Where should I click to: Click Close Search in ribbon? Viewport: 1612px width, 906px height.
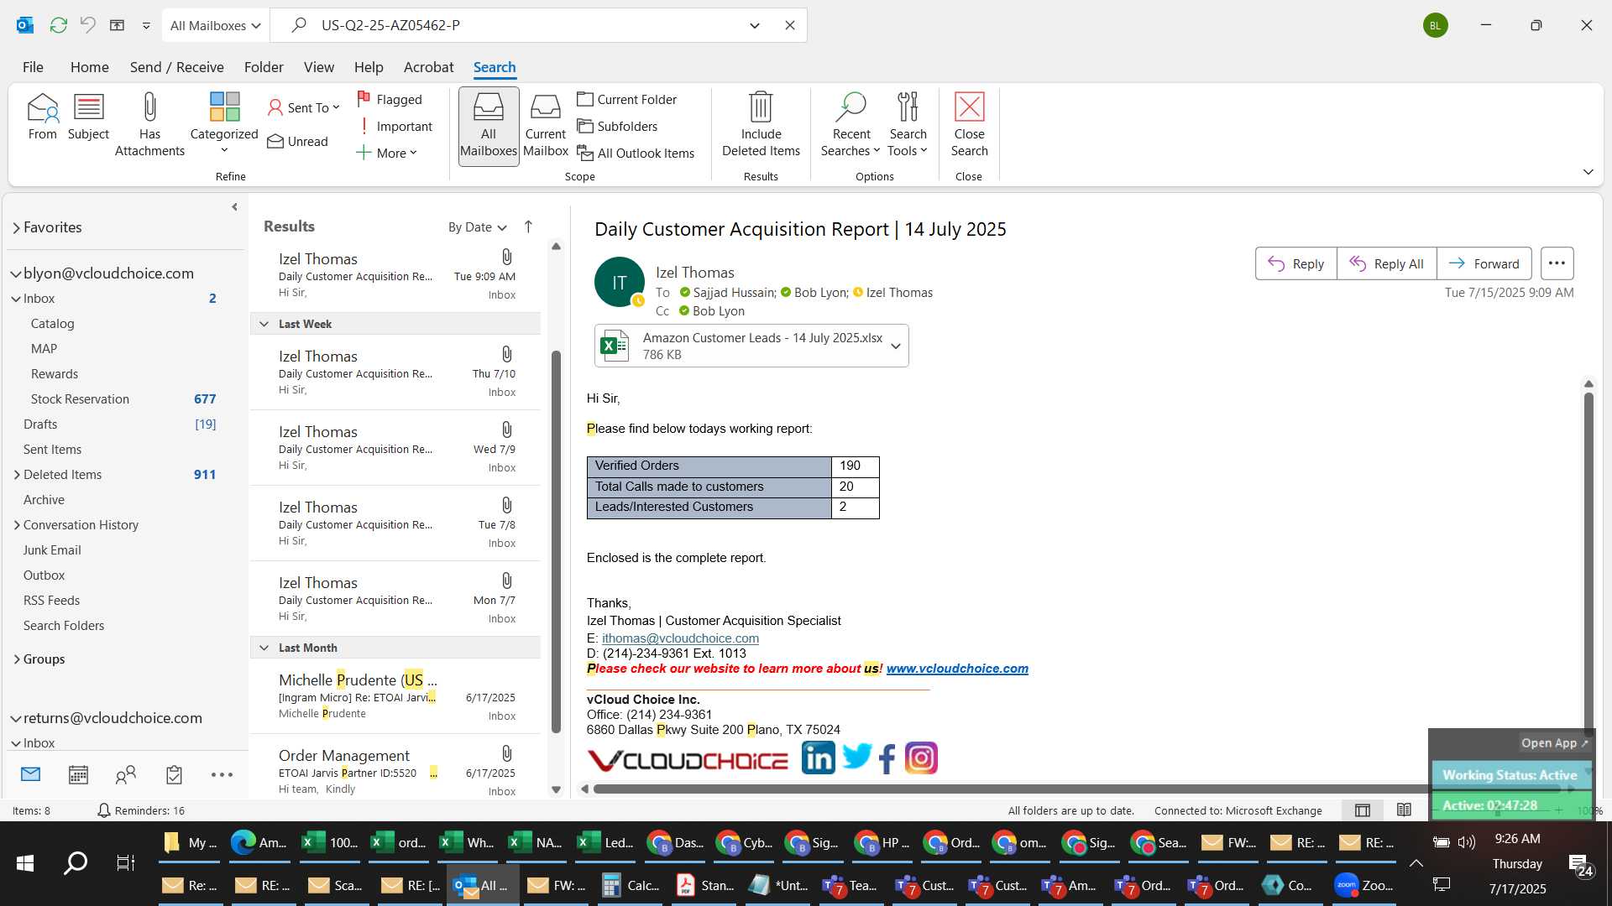[969, 124]
